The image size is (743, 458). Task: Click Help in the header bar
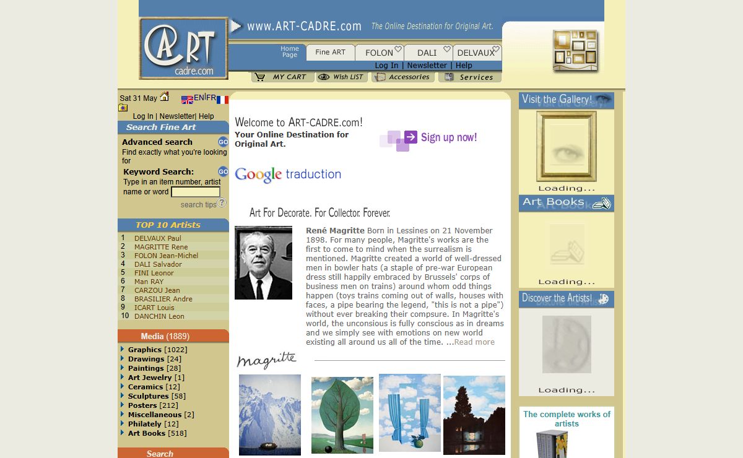[464, 65]
